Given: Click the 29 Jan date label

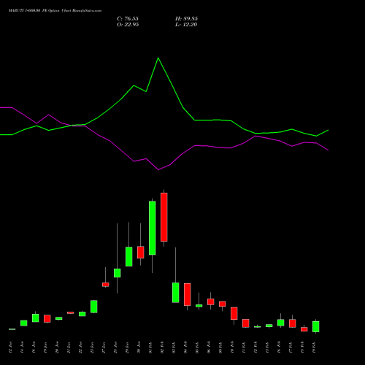Looking at the screenshot, I should pyautogui.click(x=127, y=347).
